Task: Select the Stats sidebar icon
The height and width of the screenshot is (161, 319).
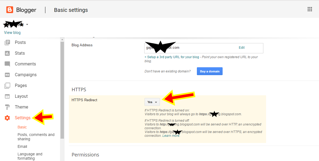Action: (x=8, y=53)
